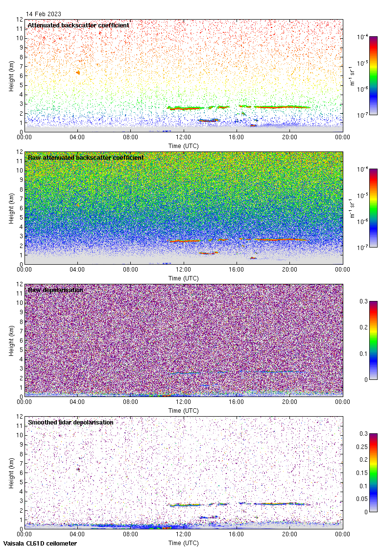Viewport: 382px width, 549px height.
Task: Click the "08:00" tick label under the raw backscatter plot
Action: click(131, 270)
